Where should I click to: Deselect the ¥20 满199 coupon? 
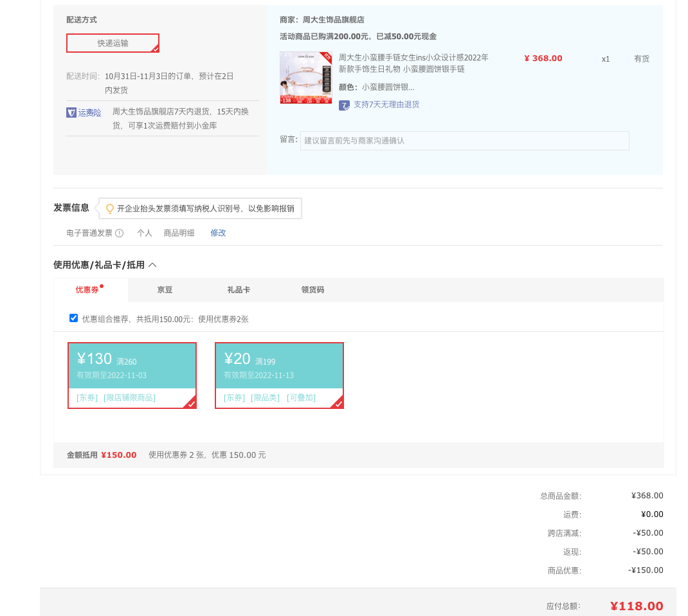(x=279, y=376)
